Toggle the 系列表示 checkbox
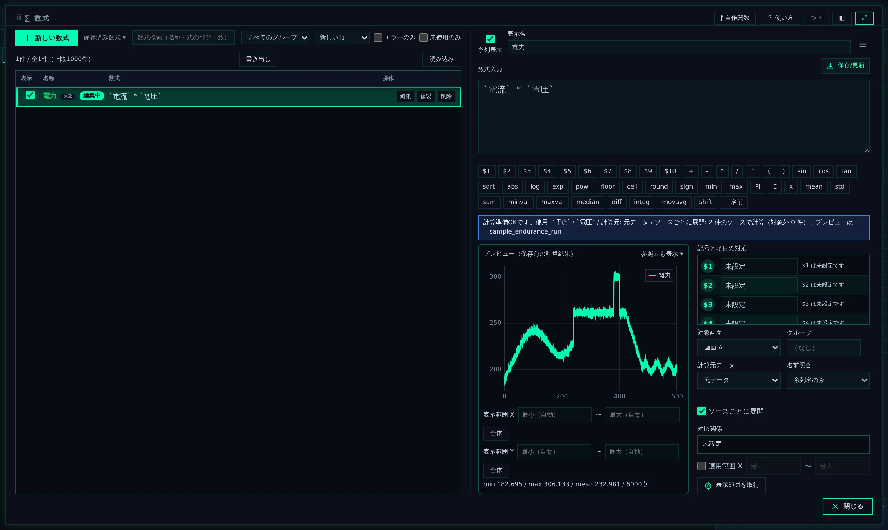Screen dimensions: 888x530 (x=490, y=39)
